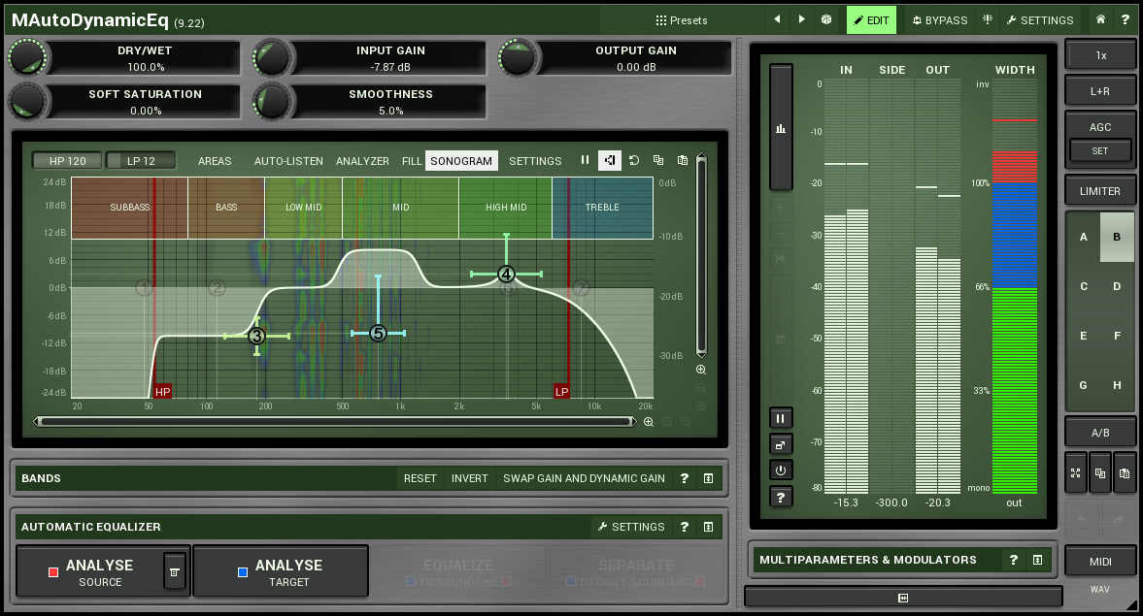The width and height of the screenshot is (1143, 616).
Task: Pause the analyzer in the EQ toolbar
Action: click(x=585, y=160)
